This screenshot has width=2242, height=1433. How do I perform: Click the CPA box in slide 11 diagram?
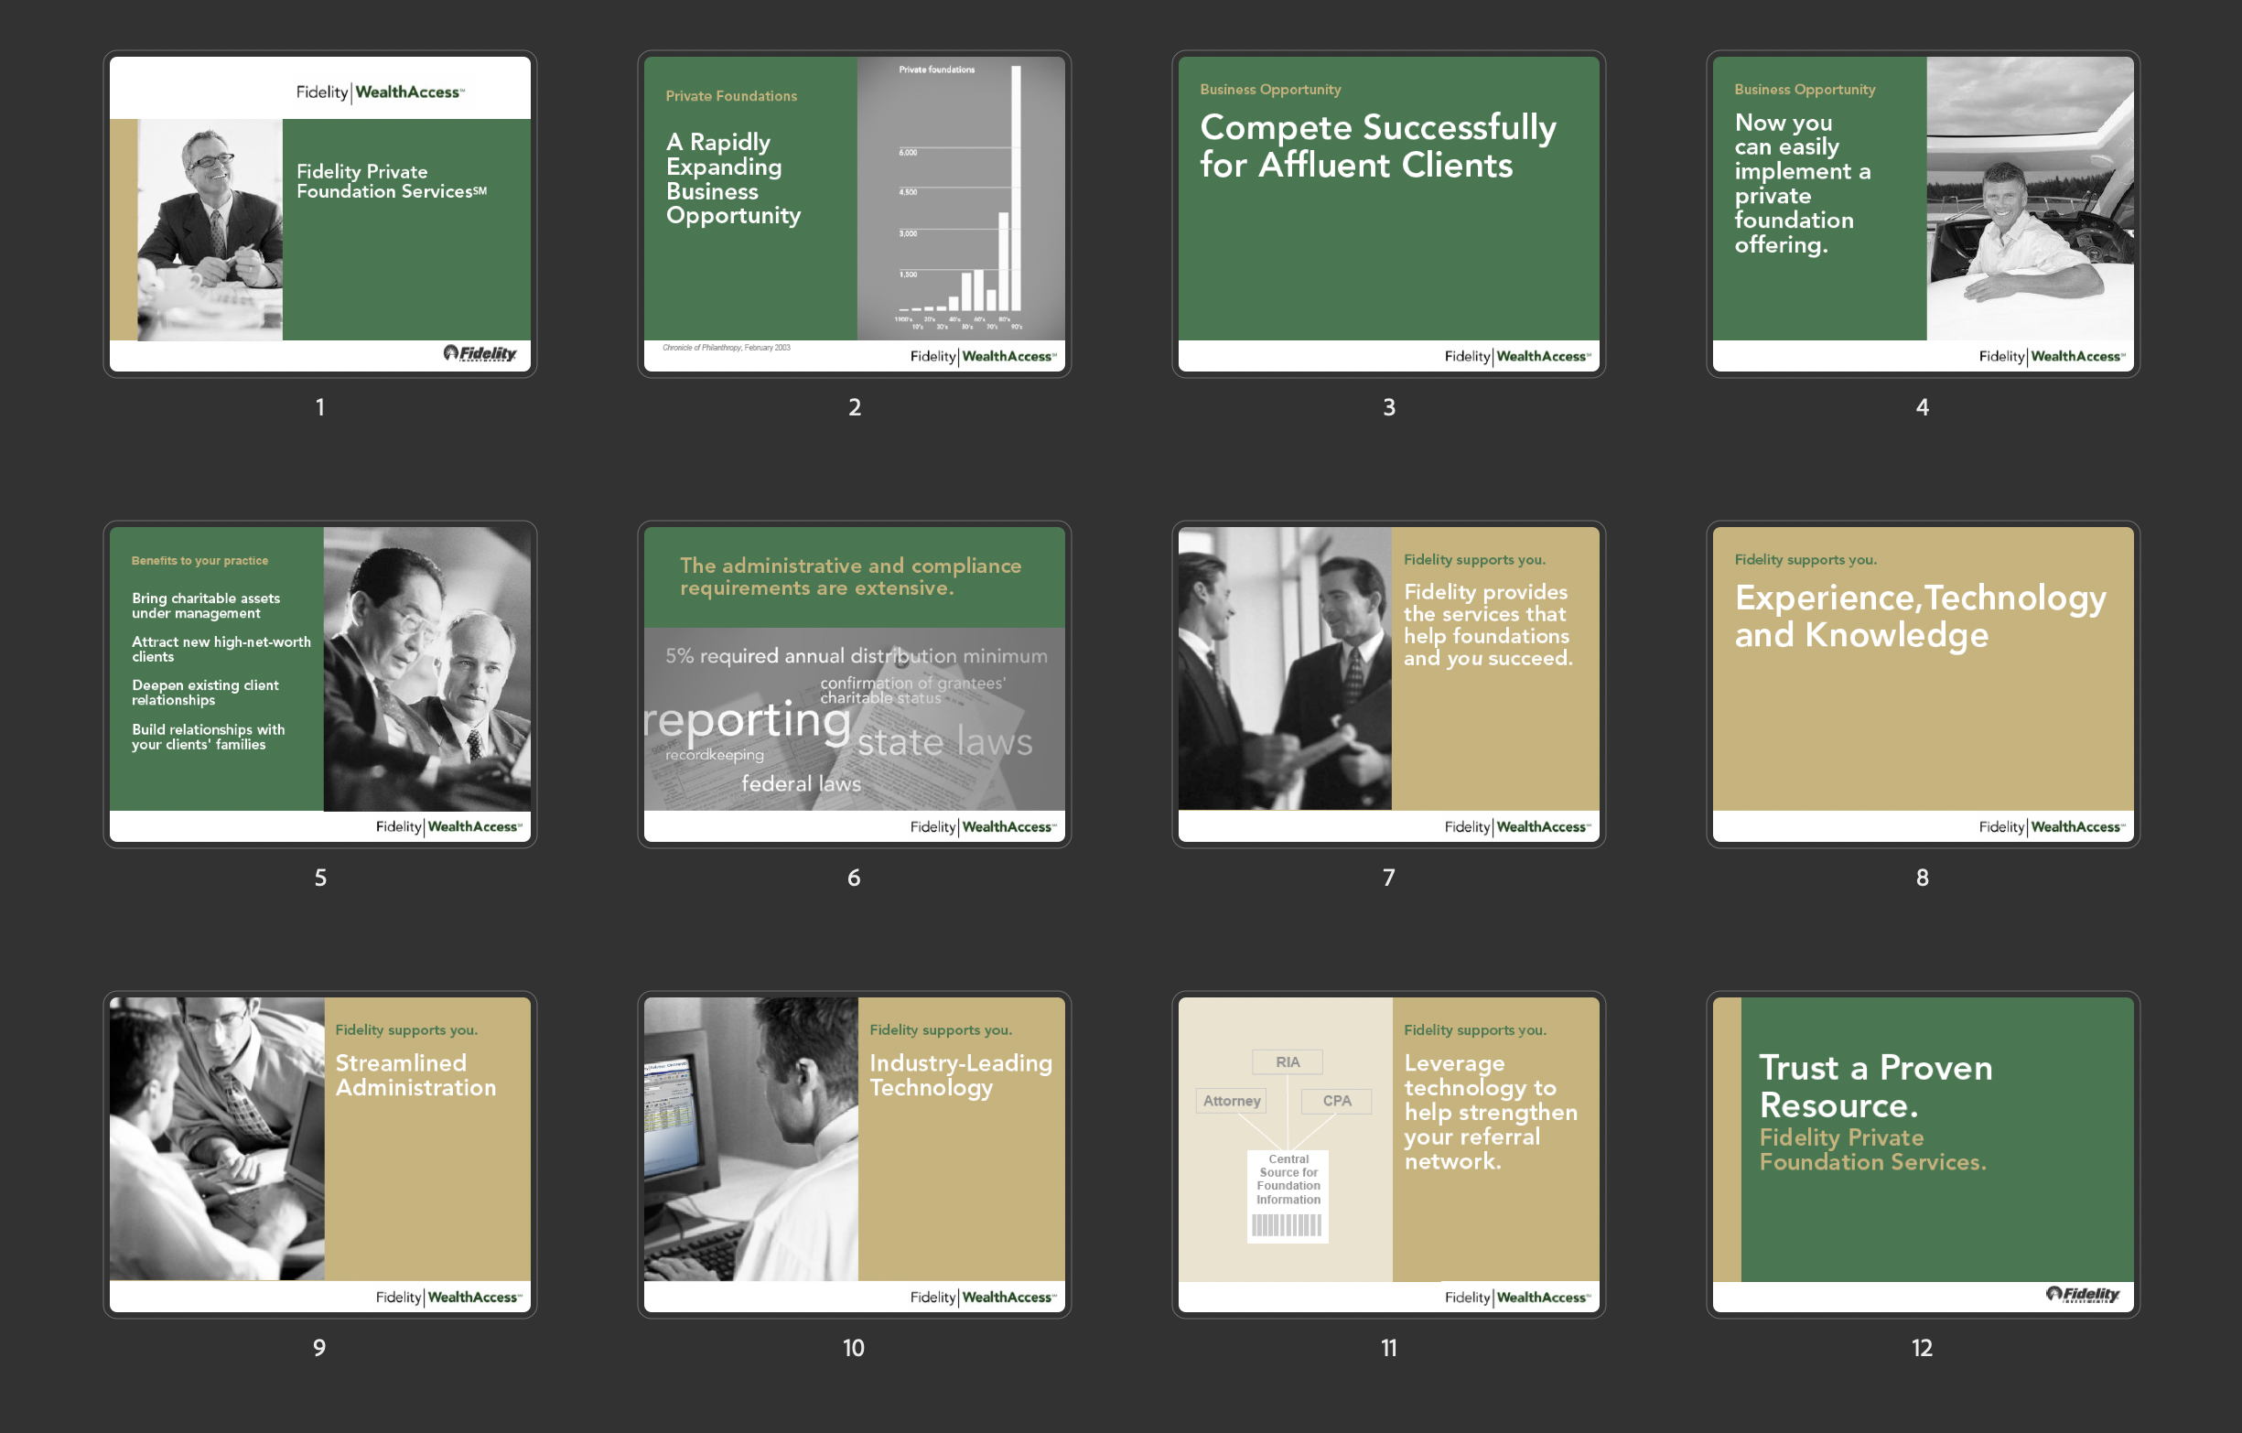(x=1336, y=1101)
